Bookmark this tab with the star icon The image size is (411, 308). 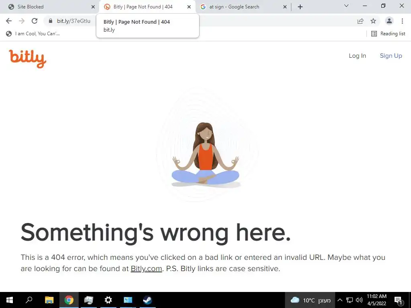click(x=373, y=21)
